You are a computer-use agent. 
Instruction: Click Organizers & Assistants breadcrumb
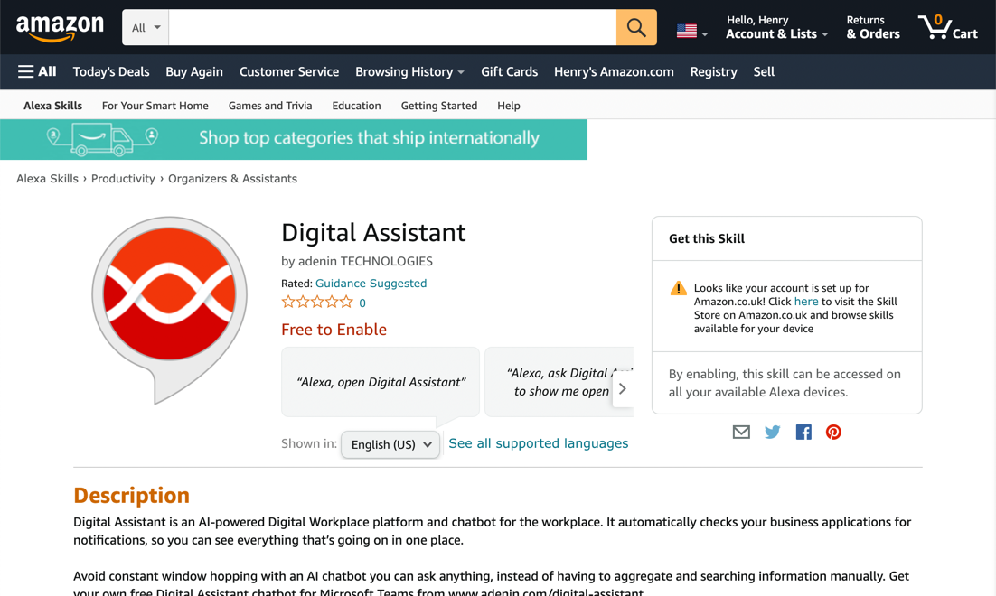coord(232,179)
